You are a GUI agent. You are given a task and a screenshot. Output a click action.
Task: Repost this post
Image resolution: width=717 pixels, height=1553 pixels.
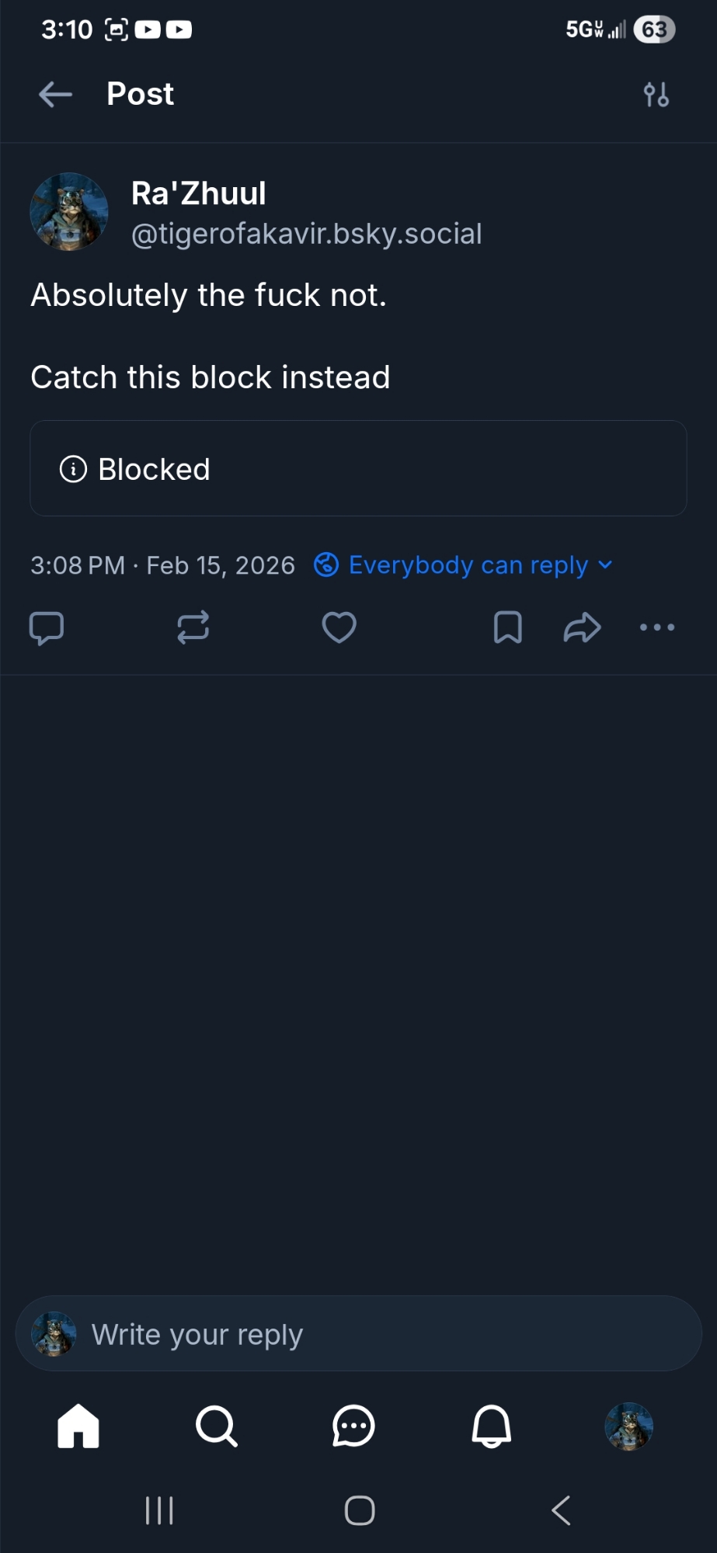pos(193,627)
